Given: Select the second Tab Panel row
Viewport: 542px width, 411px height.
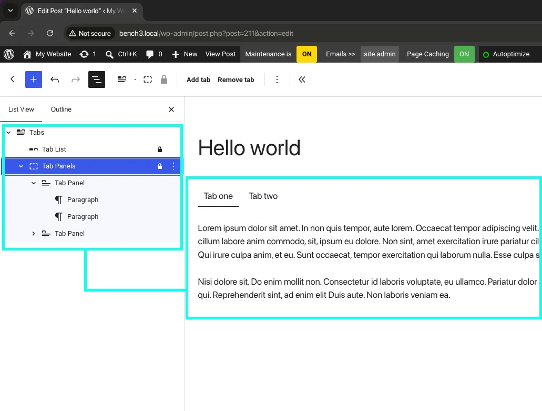Looking at the screenshot, I should coord(93,234).
